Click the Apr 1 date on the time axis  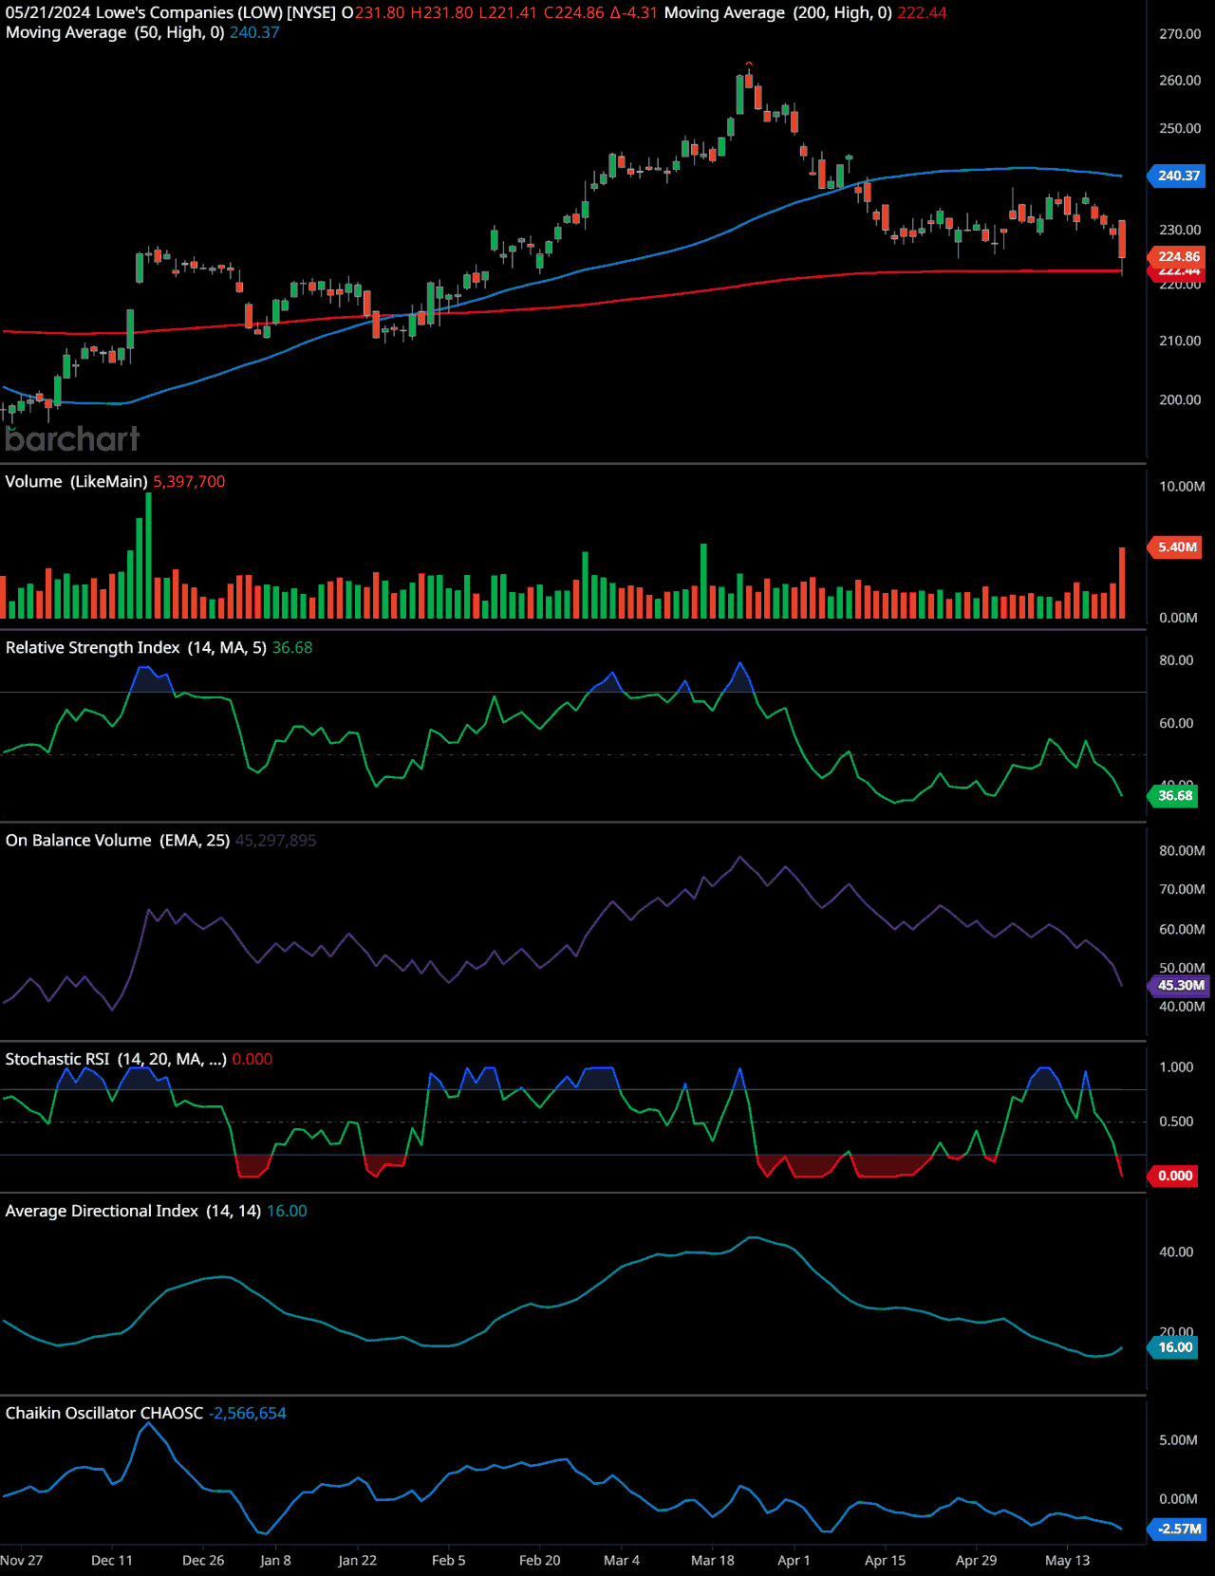pos(794,1561)
